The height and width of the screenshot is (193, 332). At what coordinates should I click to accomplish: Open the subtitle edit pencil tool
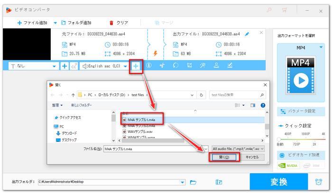tap(230, 65)
